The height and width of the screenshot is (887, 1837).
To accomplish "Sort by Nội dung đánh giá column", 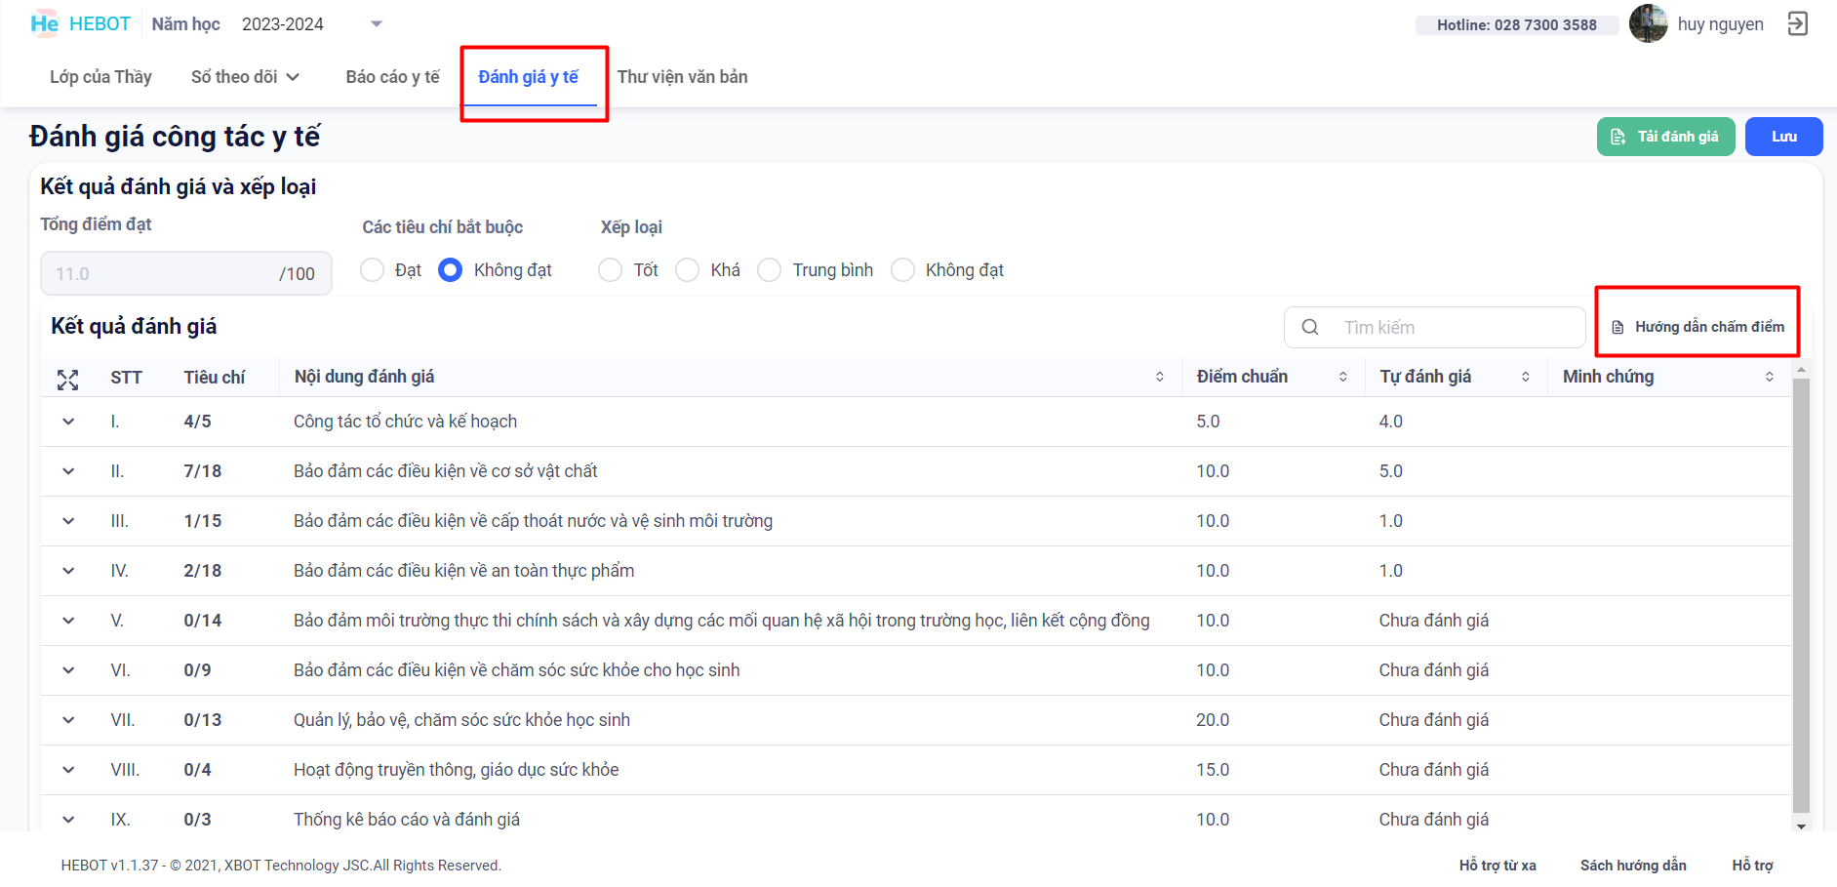I will click(1159, 378).
